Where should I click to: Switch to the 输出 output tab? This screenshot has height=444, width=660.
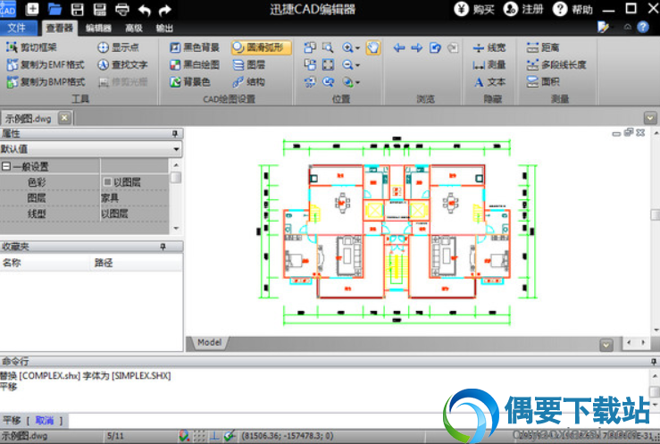pyautogui.click(x=164, y=29)
